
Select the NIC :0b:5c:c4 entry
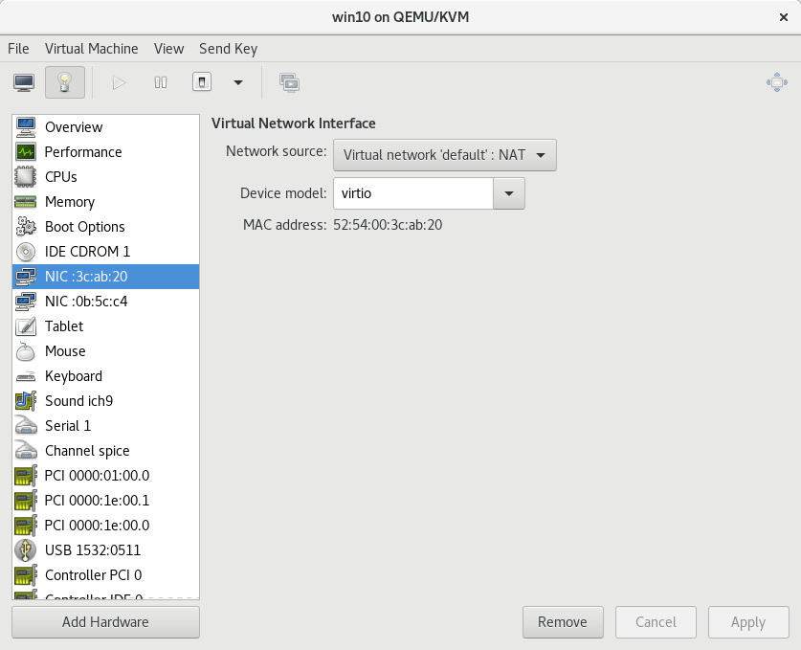tap(105, 302)
